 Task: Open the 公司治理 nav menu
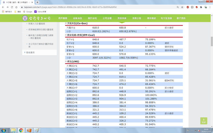[107, 18]
